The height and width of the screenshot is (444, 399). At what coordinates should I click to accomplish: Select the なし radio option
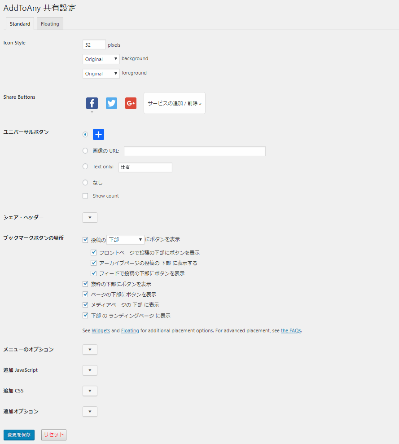tap(85, 183)
